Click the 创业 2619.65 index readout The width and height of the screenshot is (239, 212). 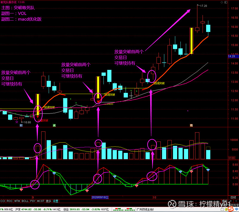pyautogui.click(x=72, y=209)
